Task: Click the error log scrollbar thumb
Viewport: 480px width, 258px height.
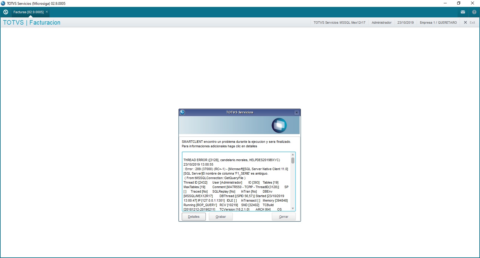Action: point(293,160)
